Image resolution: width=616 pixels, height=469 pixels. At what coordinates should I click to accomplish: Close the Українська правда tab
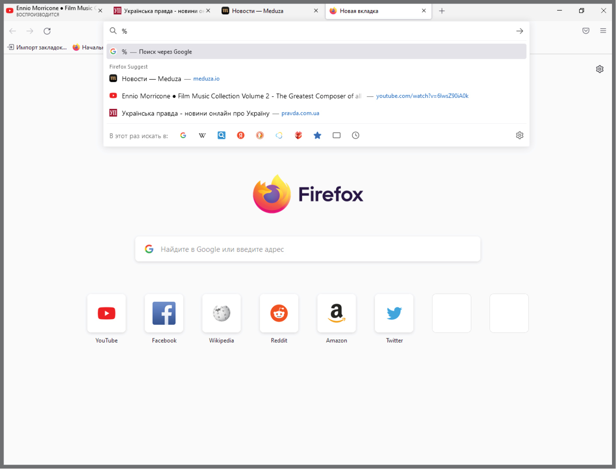click(208, 11)
